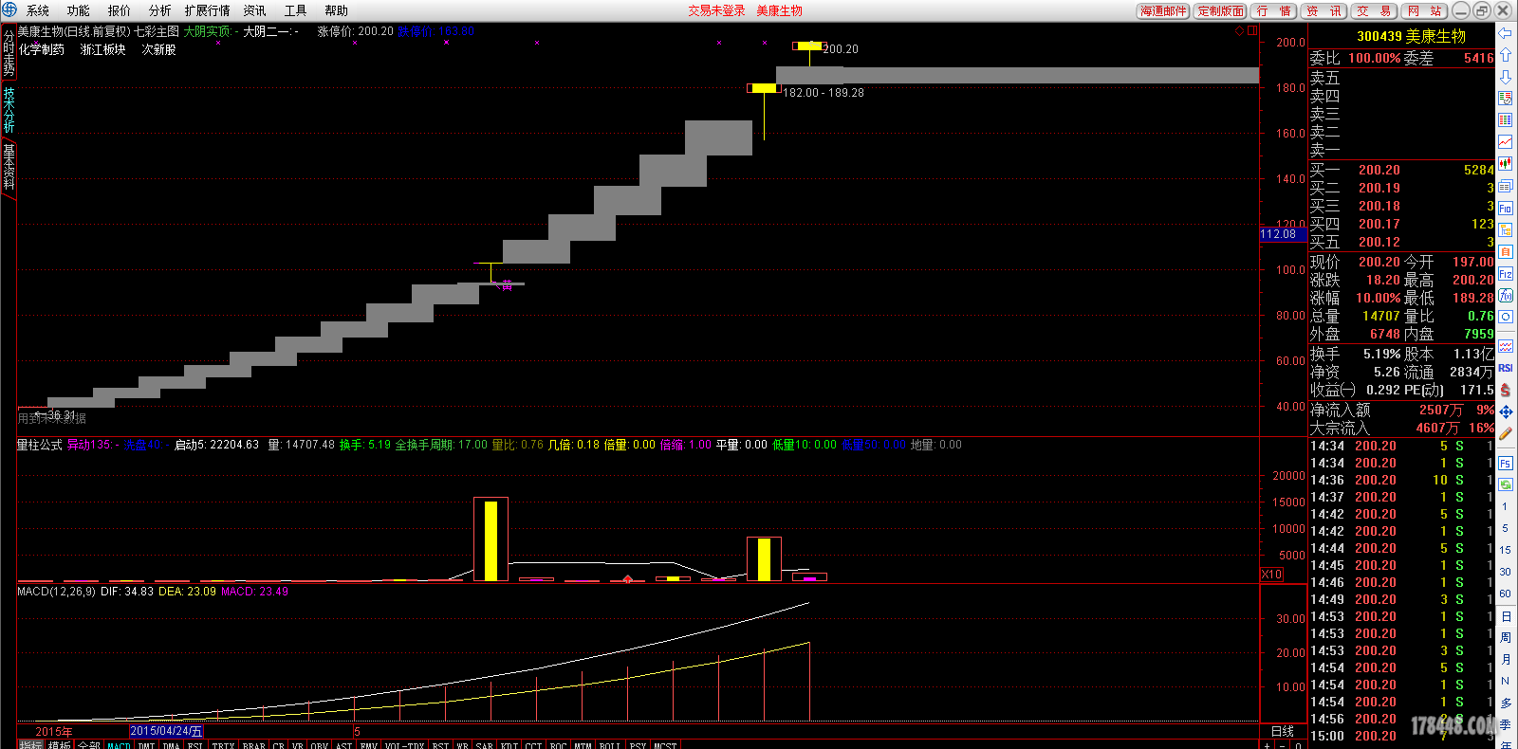This screenshot has width=1518, height=749.
Task: Open the F10 company info icon
Action: (x=1506, y=208)
